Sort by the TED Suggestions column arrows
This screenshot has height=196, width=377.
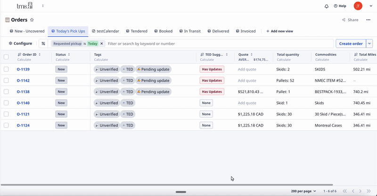coord(227,54)
